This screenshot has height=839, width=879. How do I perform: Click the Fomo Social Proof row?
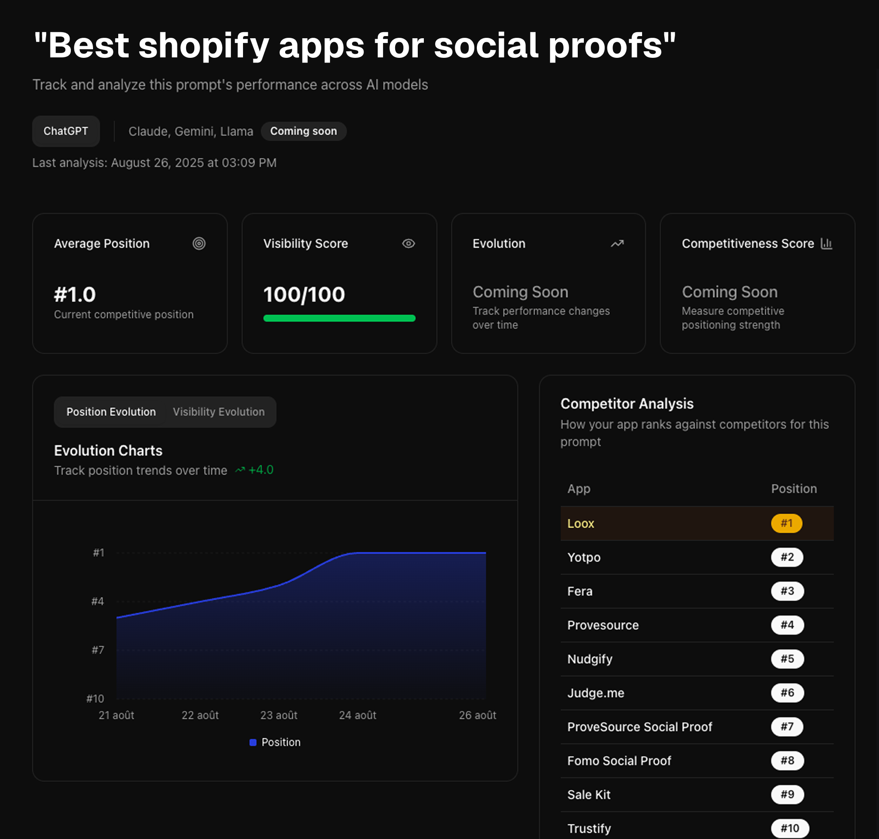pos(697,761)
